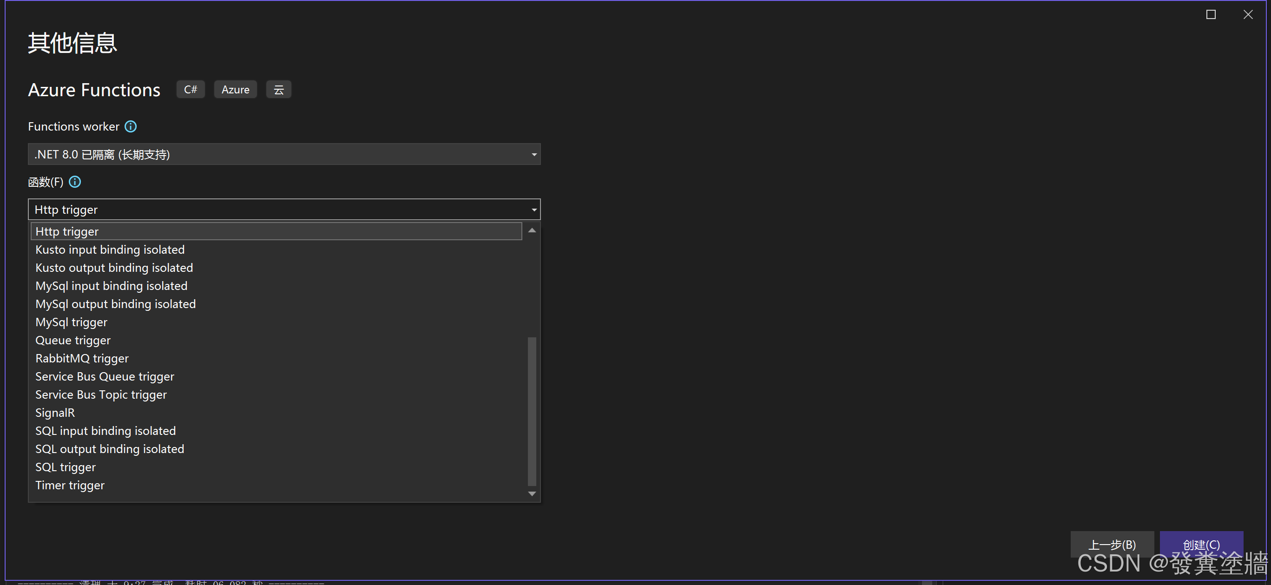This screenshot has width=1271, height=585.
Task: Expand the 函数 trigger dropdown
Action: tap(533, 209)
